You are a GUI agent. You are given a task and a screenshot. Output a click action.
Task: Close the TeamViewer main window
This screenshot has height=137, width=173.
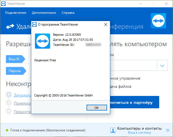[x=166, y=4]
